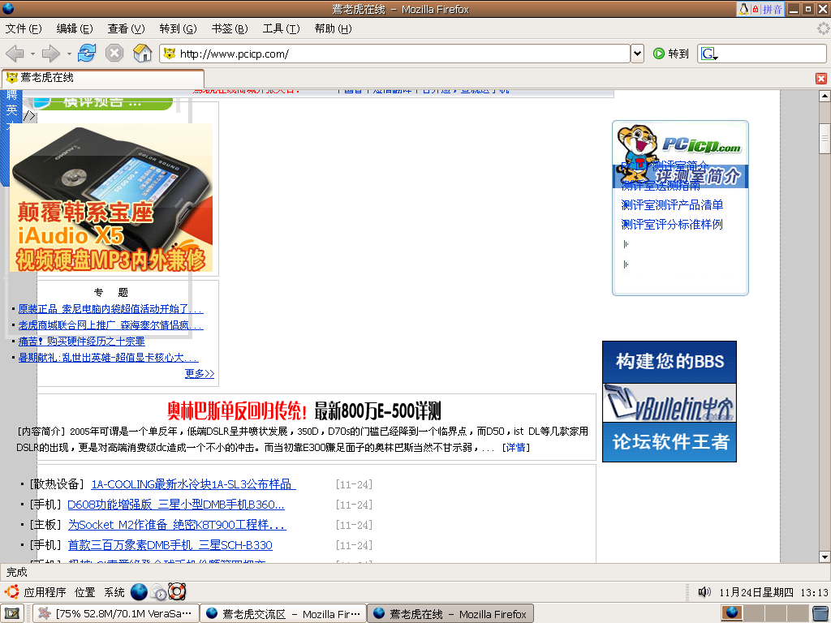Click the tiger site icon in address bar
Viewport: 831px width, 623px height.
(170, 54)
